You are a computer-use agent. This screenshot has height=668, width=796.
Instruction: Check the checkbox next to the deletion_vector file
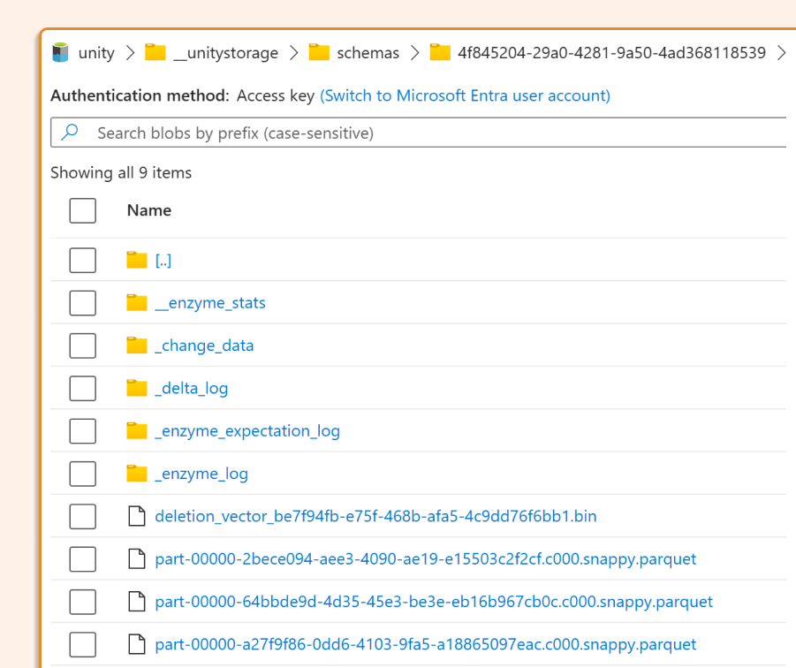(82, 516)
